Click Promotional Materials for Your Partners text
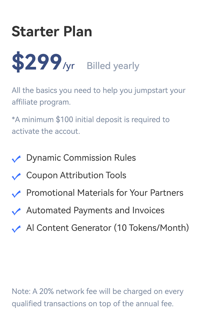Viewport: 209px width, 336px height. click(105, 193)
